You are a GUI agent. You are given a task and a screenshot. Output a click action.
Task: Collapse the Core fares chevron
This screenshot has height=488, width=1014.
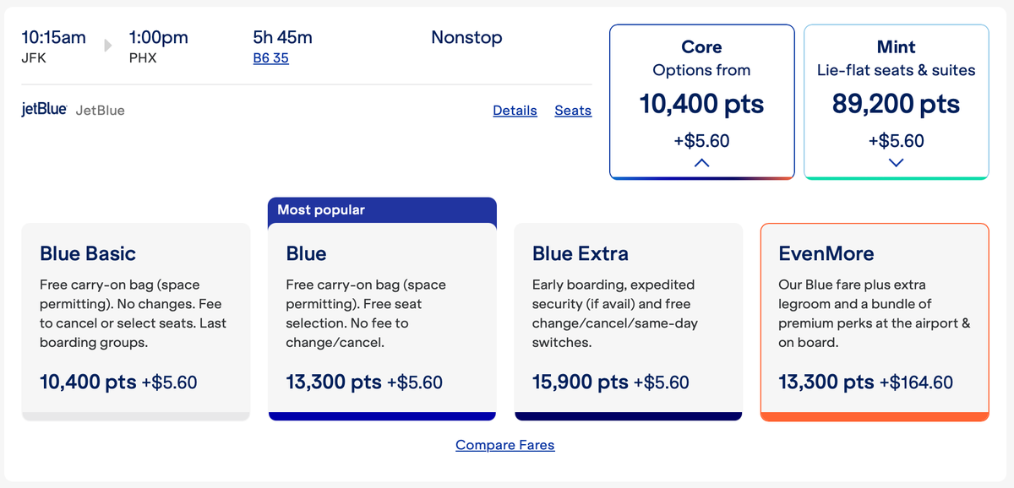pos(701,163)
